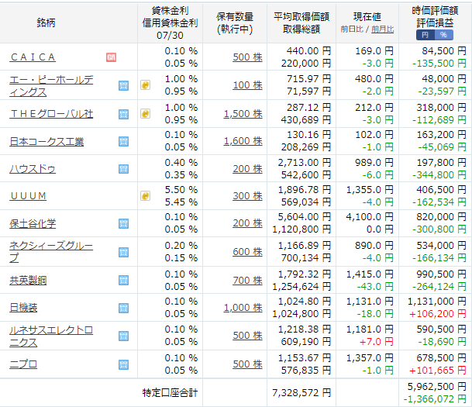Open the エー・ピーホールディングス stock link
This screenshot has height=407, width=472.
point(51,86)
